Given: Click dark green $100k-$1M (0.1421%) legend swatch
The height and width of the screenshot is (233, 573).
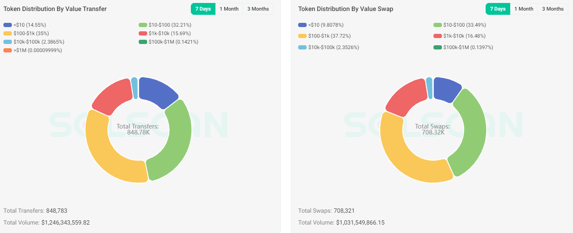Looking at the screenshot, I should tap(143, 42).
